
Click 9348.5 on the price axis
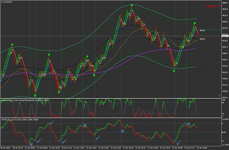[x=225, y=91]
